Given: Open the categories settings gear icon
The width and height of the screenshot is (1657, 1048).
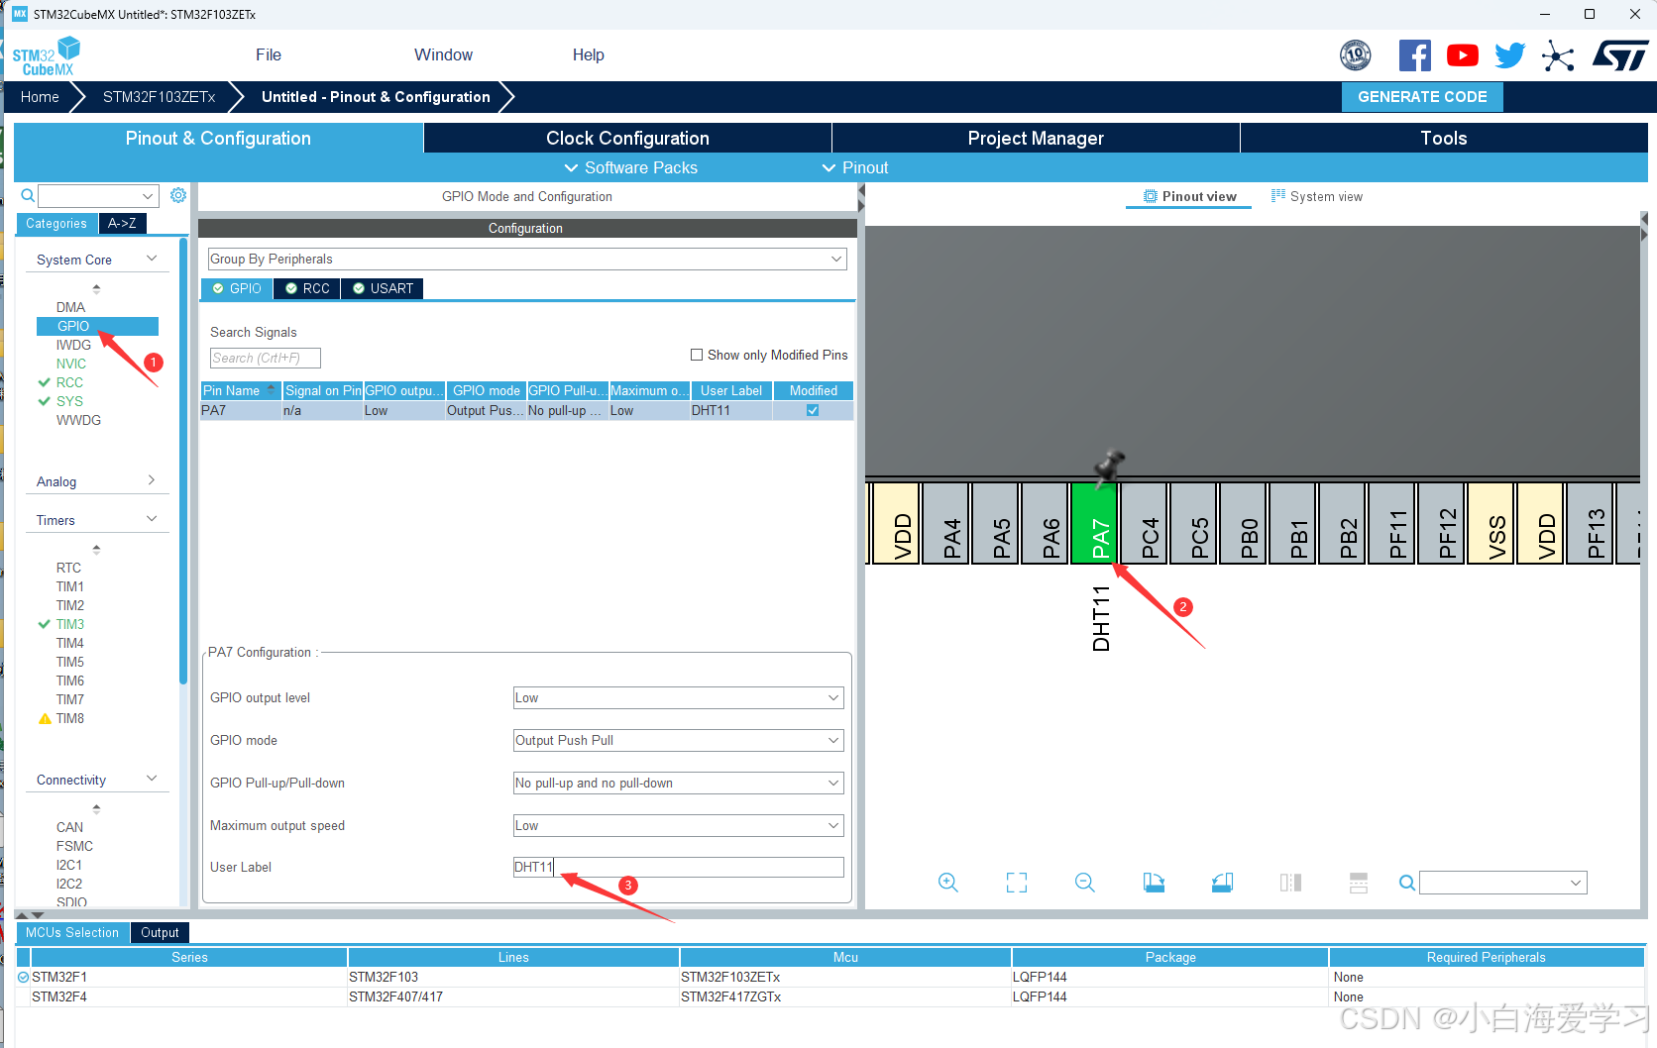Looking at the screenshot, I should coord(178,195).
